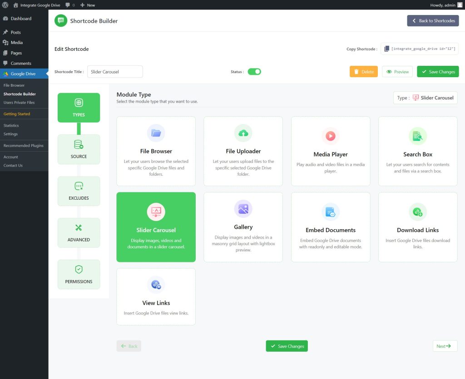Image resolution: width=465 pixels, height=379 pixels.
Task: Click the View Links icon
Action: click(x=156, y=285)
